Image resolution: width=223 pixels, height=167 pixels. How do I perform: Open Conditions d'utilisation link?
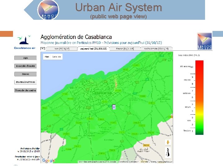(x=128, y=162)
